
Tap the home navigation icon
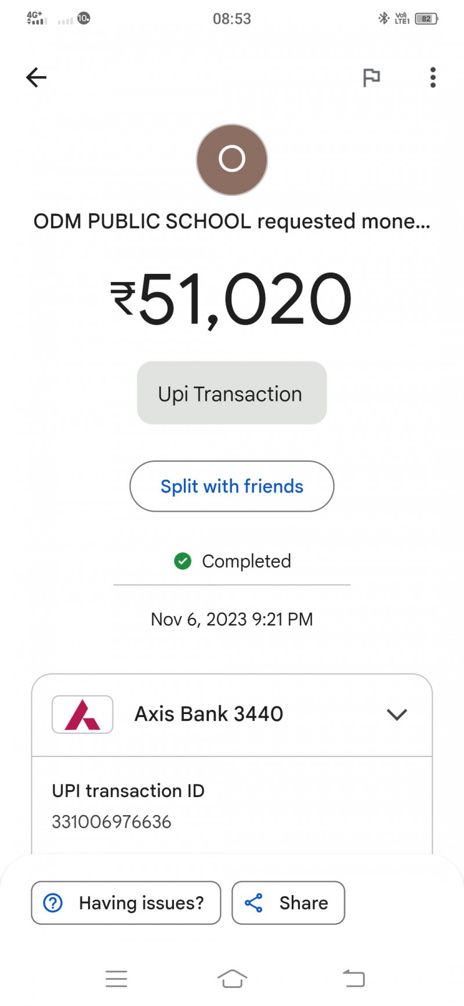coord(232,979)
